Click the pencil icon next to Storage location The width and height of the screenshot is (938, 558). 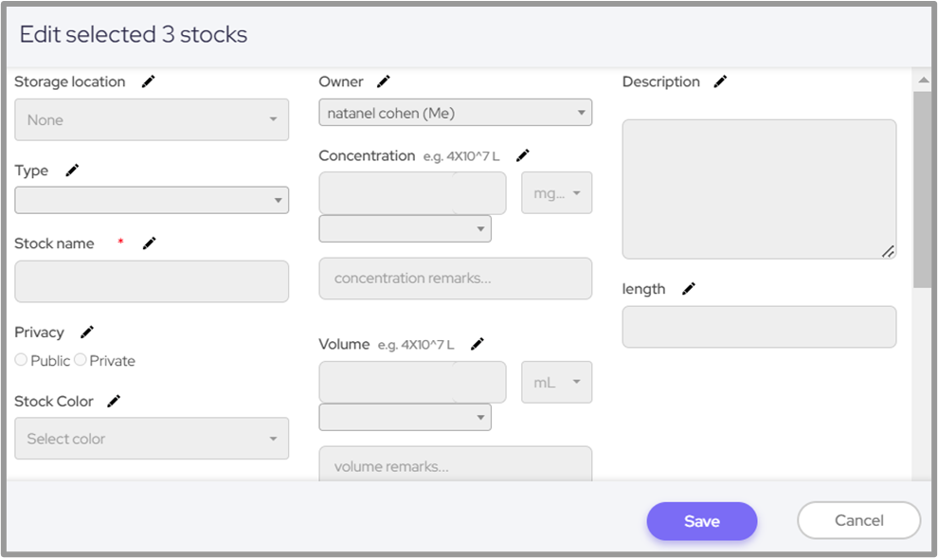coord(148,82)
